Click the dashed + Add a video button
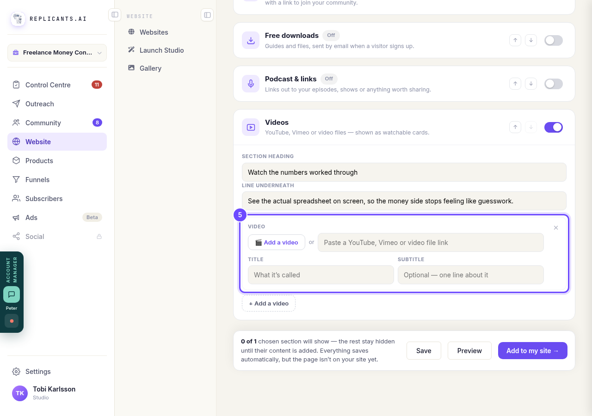This screenshot has height=416, width=592. [x=269, y=303]
